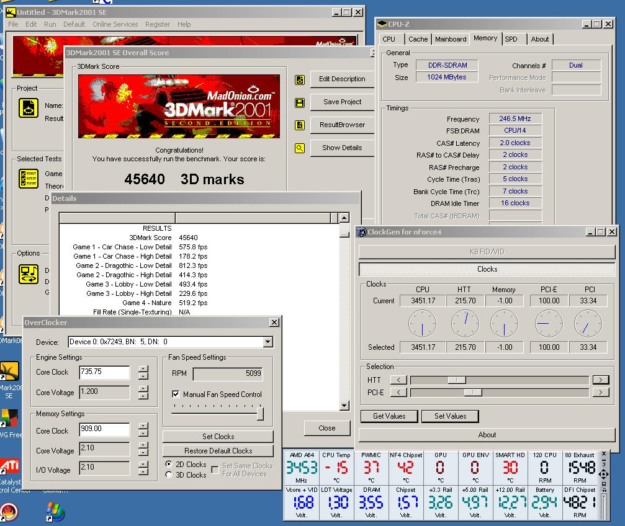Click the Windows flag desktop shortcut icon
The image size is (625, 526).
pos(55,512)
